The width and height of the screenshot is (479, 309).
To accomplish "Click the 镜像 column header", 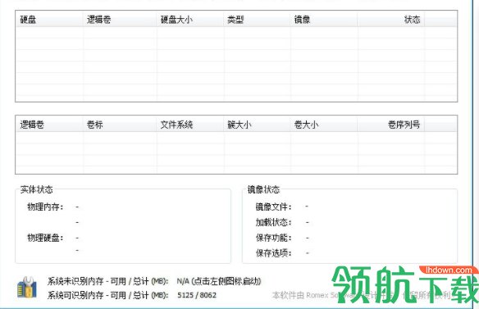I will pyautogui.click(x=324, y=20).
